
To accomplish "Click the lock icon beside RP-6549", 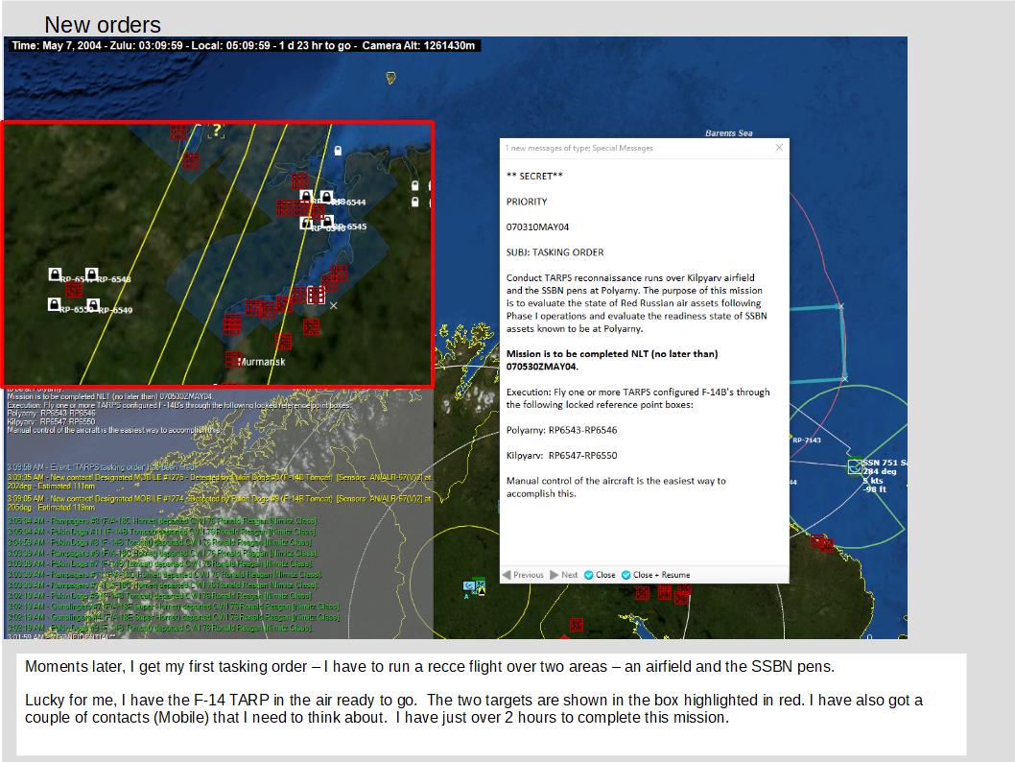I will (93, 304).
